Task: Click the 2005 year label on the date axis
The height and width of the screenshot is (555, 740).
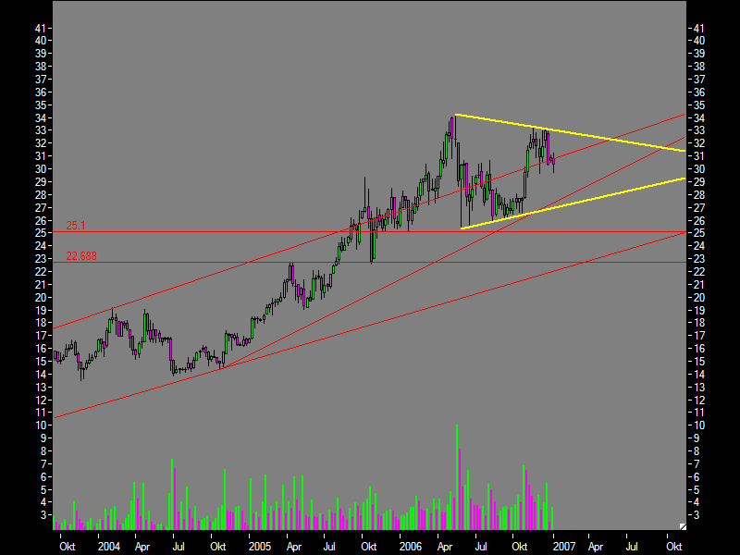Action: tap(261, 546)
